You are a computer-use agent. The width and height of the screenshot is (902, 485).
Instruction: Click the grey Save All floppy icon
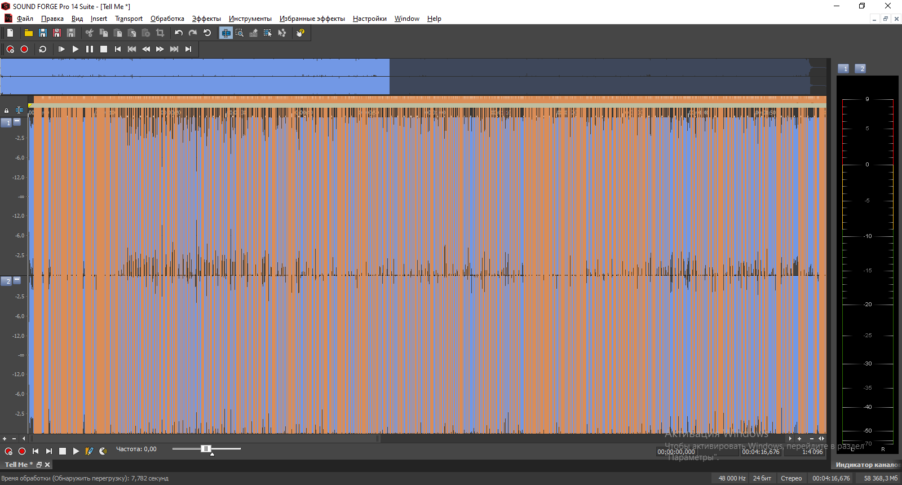tap(71, 33)
